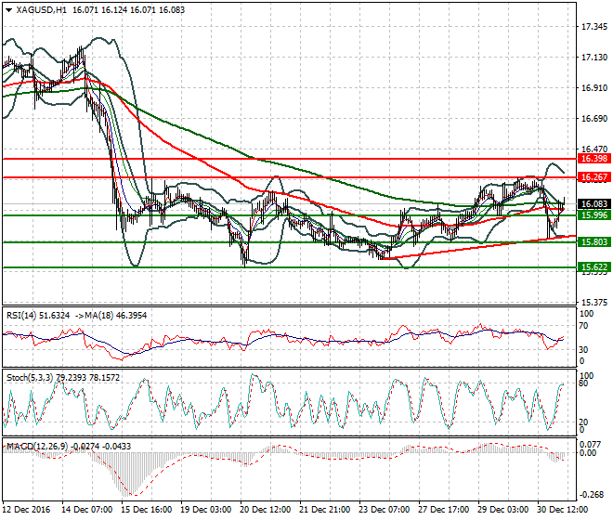Click the 12 Dec 2016 date label
This screenshot has height=520, width=613.
(27, 510)
